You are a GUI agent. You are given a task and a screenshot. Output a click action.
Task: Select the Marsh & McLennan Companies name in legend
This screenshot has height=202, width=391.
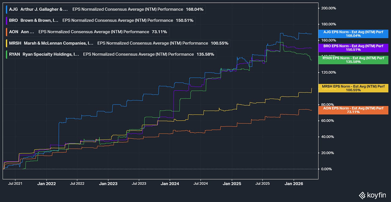[59, 43]
